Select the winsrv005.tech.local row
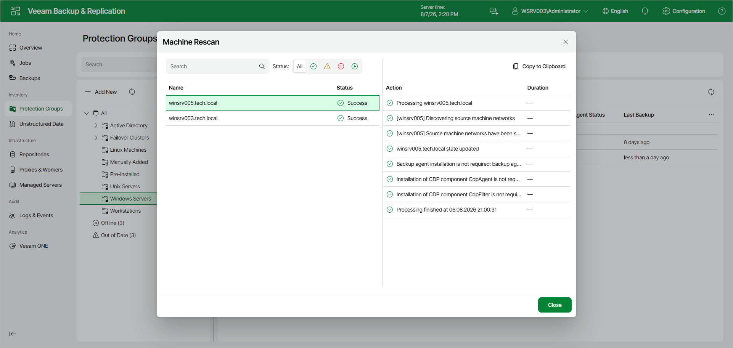The width and height of the screenshot is (733, 348). coord(273,103)
